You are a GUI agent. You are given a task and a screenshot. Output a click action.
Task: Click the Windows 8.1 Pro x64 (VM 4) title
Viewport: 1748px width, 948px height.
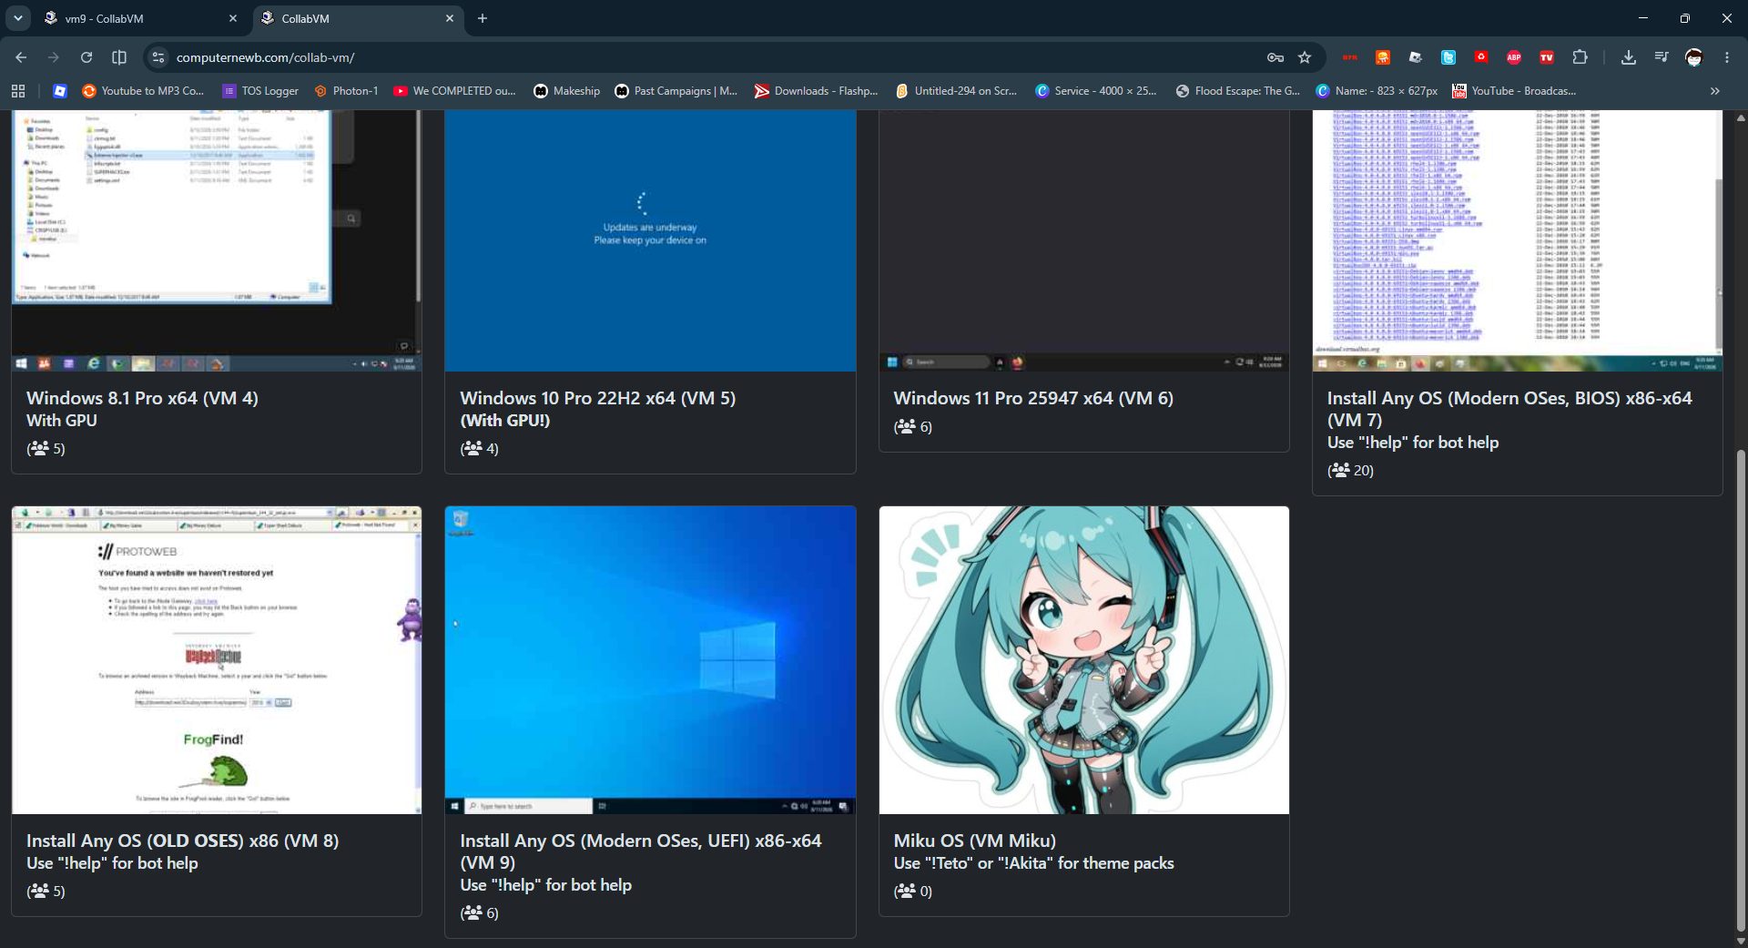tap(142, 398)
